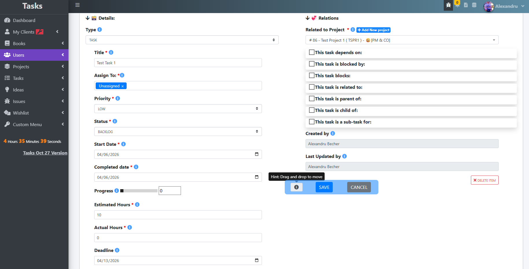Image resolution: width=529 pixels, height=269 pixels.
Task: Check 'This task depends on' checkbox
Action: (312, 52)
